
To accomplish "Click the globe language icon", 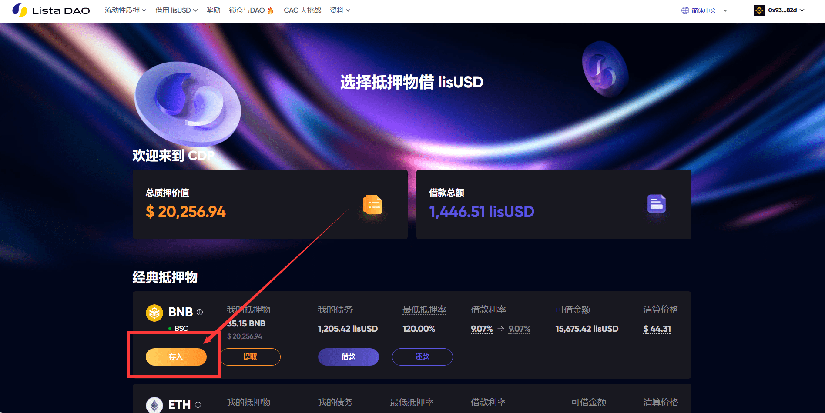I will click(x=685, y=10).
